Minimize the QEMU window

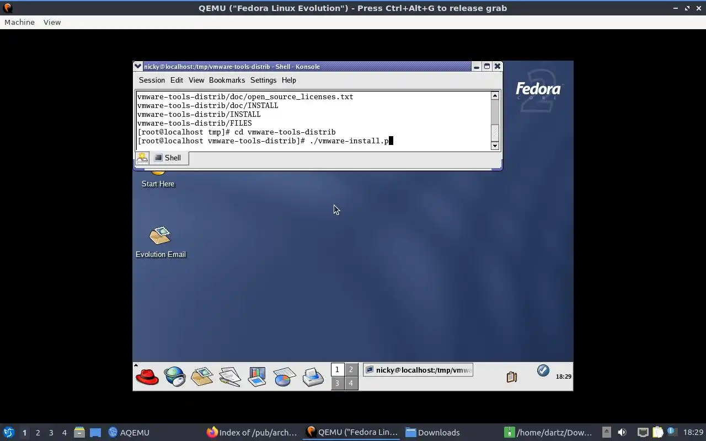[x=676, y=8]
